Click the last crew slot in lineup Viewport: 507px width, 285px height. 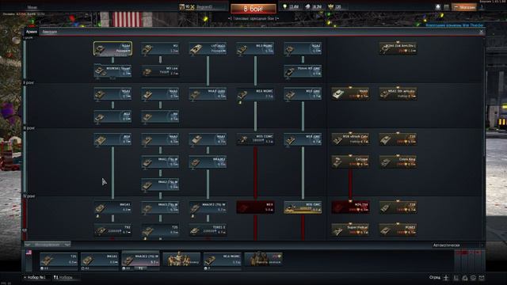[264, 260]
